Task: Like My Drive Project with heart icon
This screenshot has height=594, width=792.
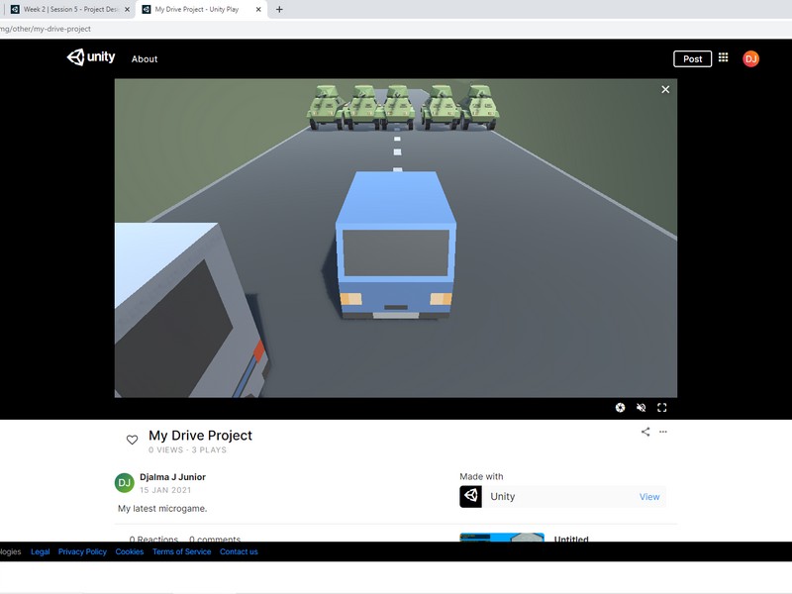Action: 132,440
